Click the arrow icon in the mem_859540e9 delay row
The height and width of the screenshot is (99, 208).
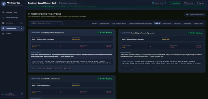click(60, 46)
